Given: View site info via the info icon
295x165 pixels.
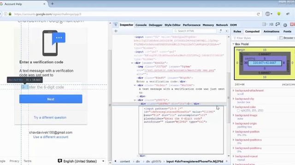Looking at the screenshot, I should click(6, 14).
